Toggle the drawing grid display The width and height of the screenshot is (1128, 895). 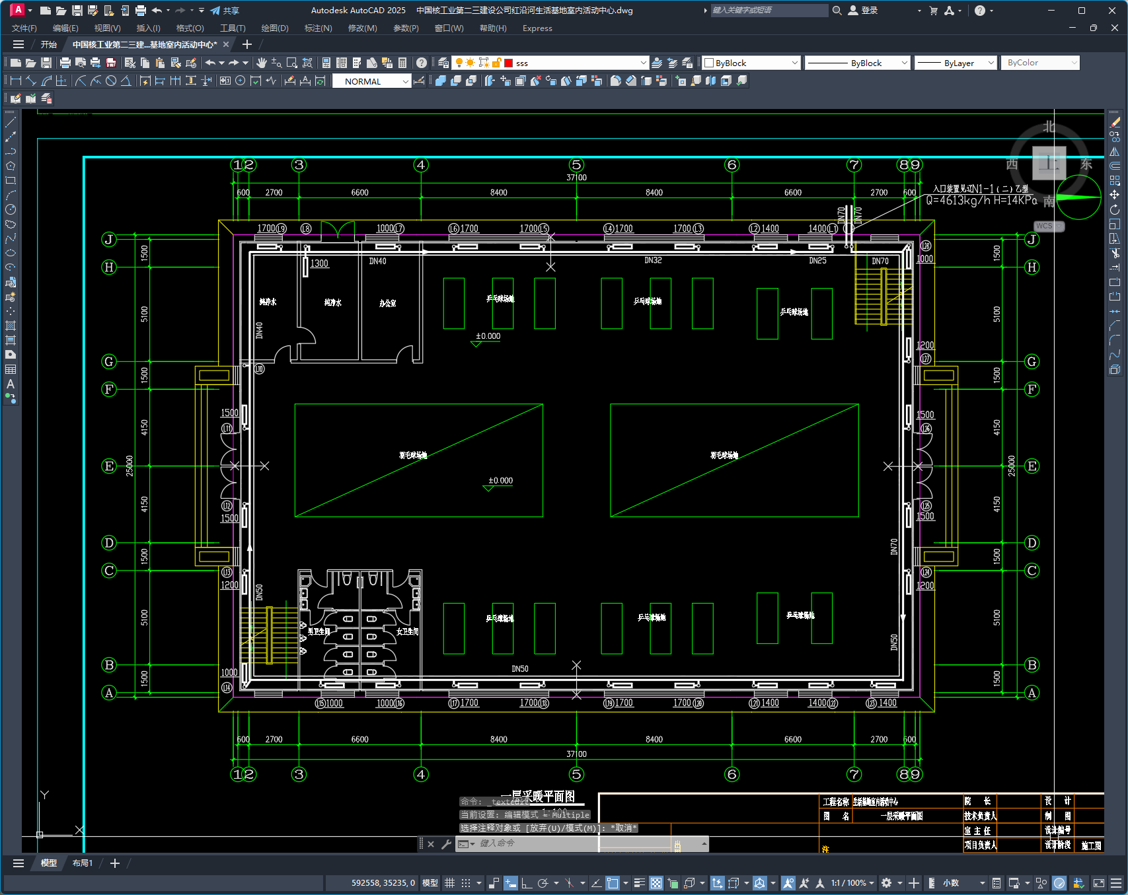449,882
